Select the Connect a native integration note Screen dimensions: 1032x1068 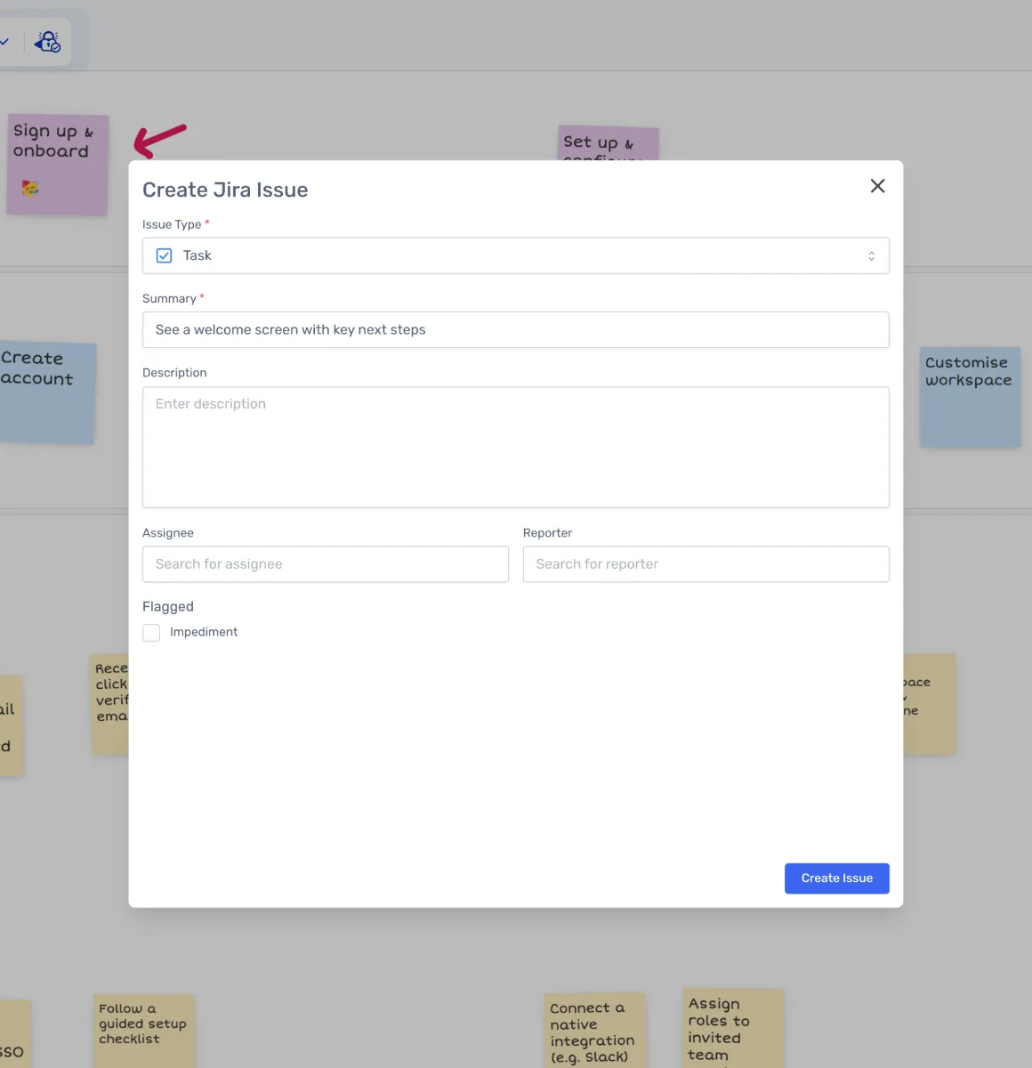(593, 1031)
